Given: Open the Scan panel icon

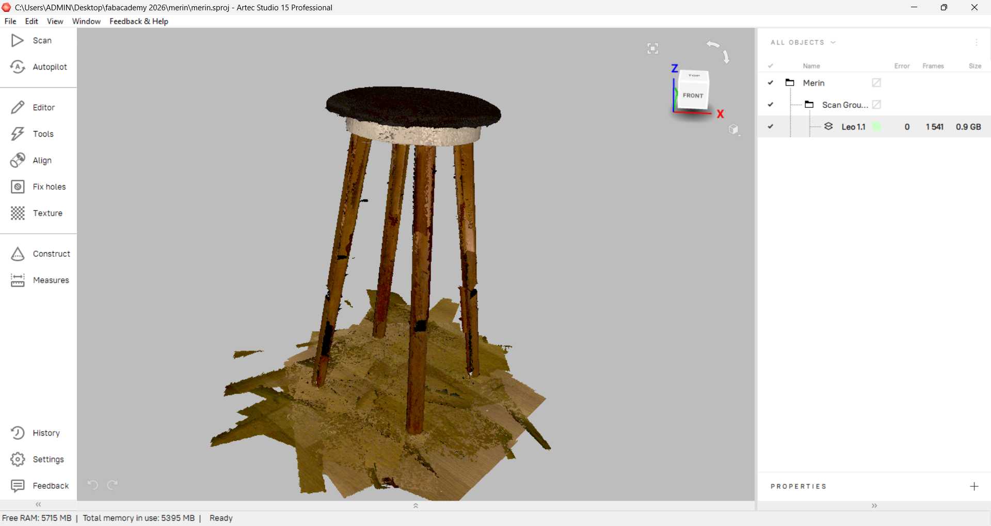Looking at the screenshot, I should [18, 40].
